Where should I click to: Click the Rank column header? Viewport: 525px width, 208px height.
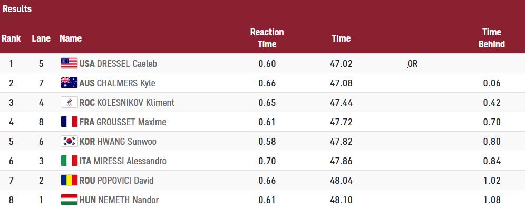[x=11, y=38]
